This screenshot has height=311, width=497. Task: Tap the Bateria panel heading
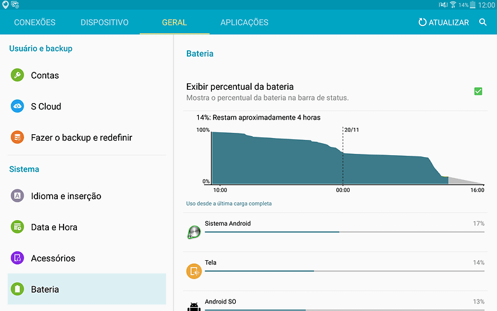pos(200,53)
